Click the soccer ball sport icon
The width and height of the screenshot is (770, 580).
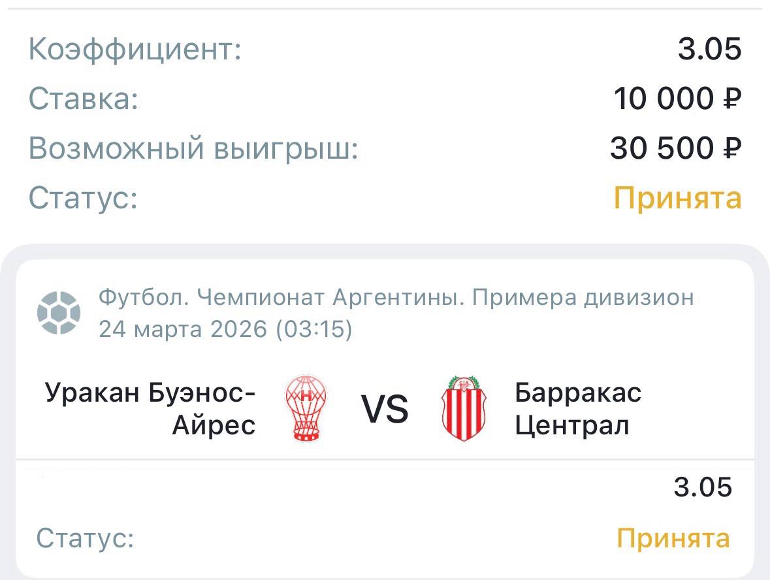pyautogui.click(x=59, y=313)
